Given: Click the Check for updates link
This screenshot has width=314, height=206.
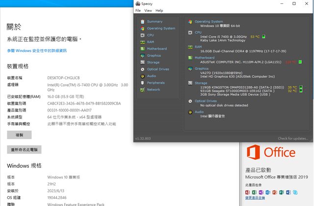Looking at the screenshot, I should [293, 138].
